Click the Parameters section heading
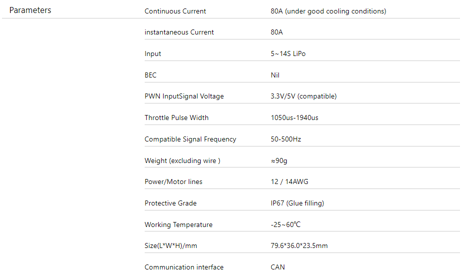This screenshot has width=462, height=273. (30, 10)
